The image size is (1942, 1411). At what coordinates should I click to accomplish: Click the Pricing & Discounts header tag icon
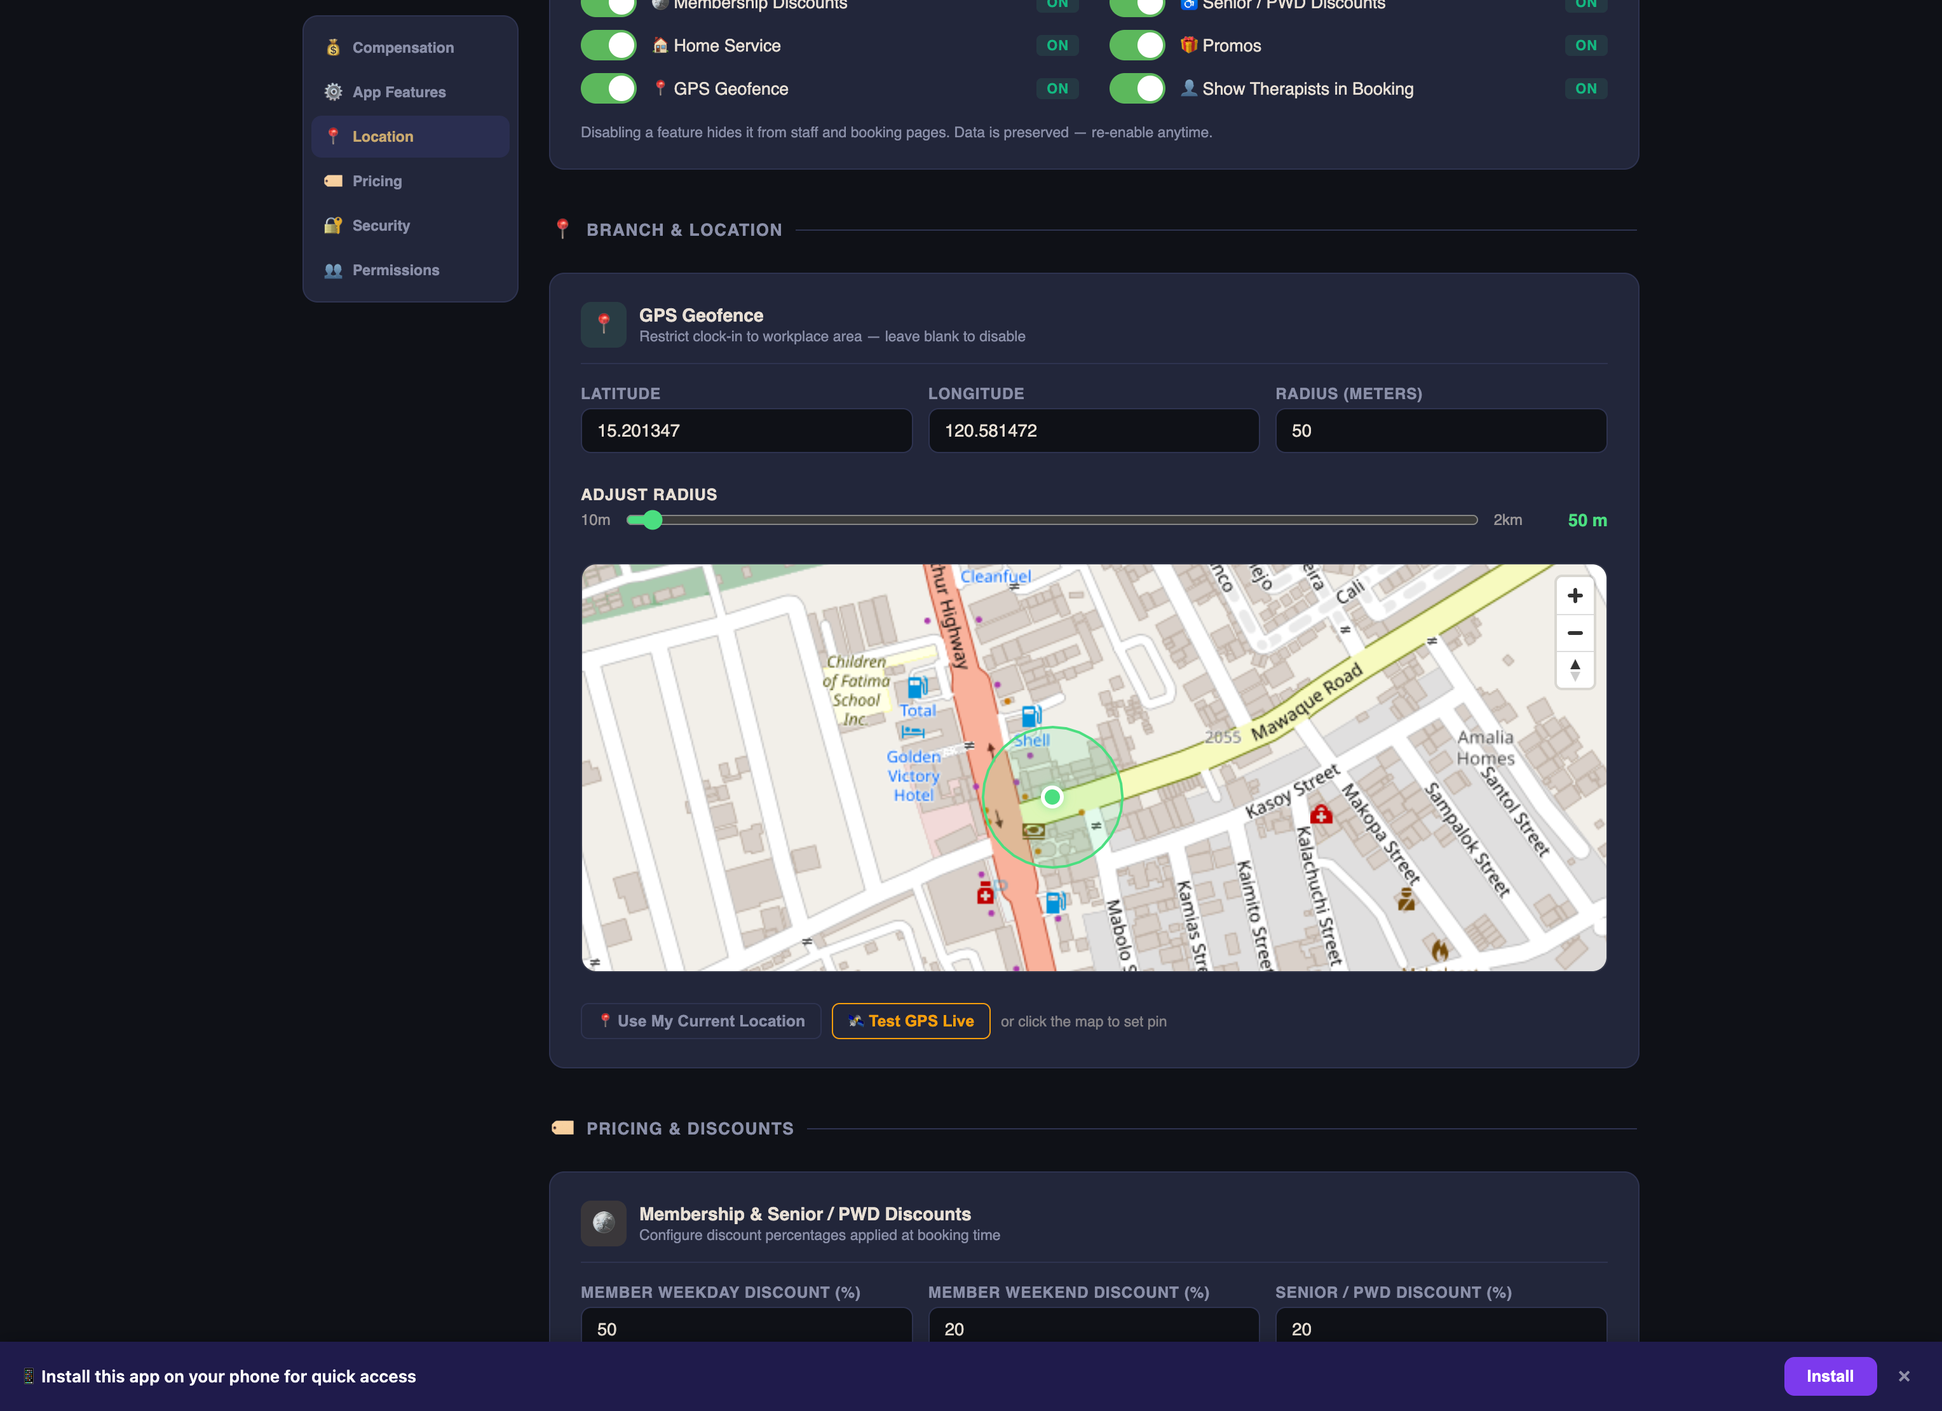[x=562, y=1128]
